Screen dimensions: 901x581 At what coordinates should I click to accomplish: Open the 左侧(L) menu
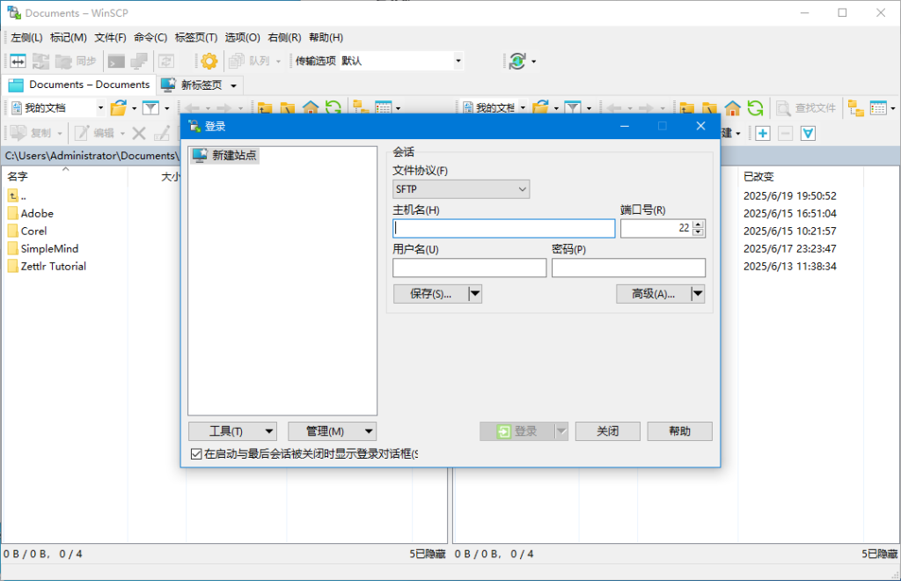[x=26, y=37]
